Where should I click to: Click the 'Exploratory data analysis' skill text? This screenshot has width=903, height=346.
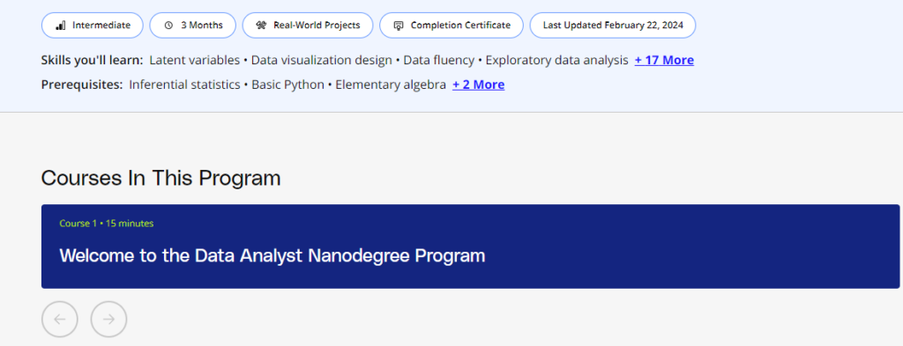coord(557,60)
